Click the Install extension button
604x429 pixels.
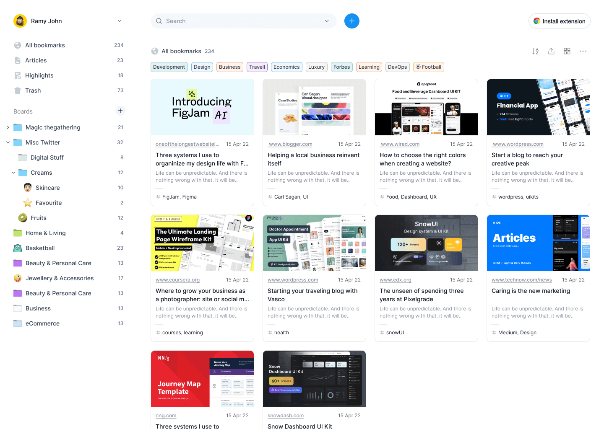coord(559,21)
